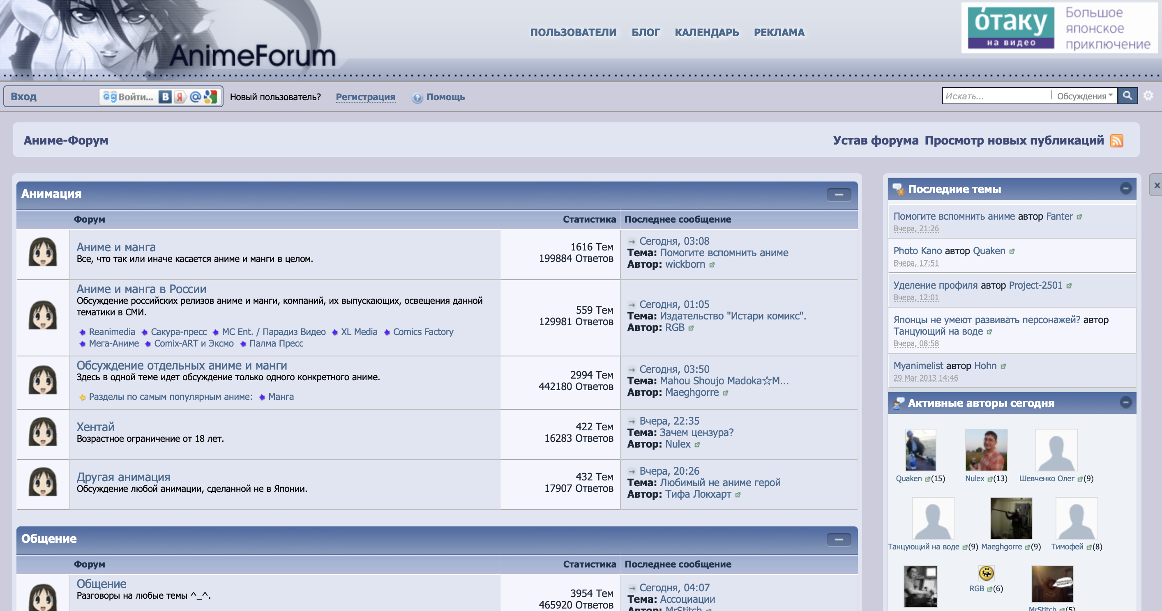
Task: Sign in with Yandex icon
Action: (x=180, y=96)
